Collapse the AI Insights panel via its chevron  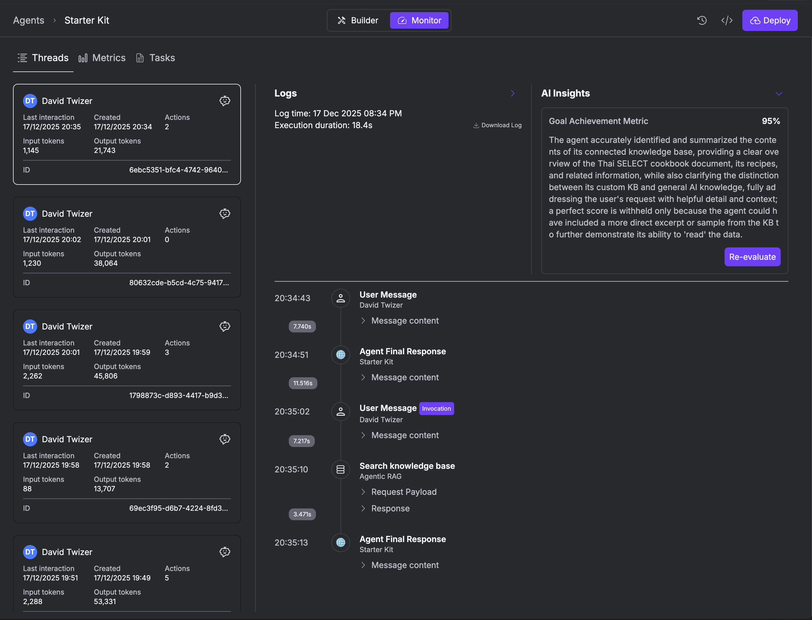point(779,93)
